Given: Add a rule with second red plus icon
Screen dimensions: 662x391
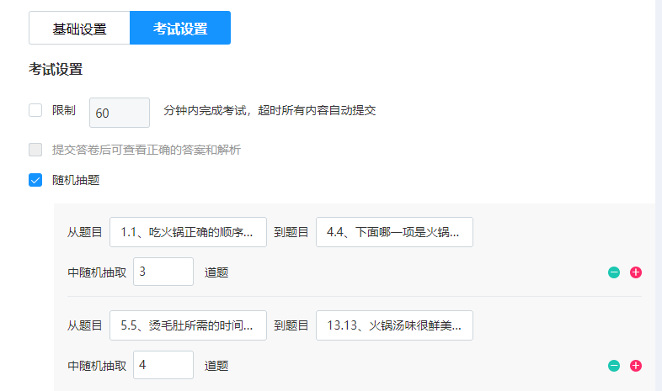Looking at the screenshot, I should pyautogui.click(x=636, y=366).
